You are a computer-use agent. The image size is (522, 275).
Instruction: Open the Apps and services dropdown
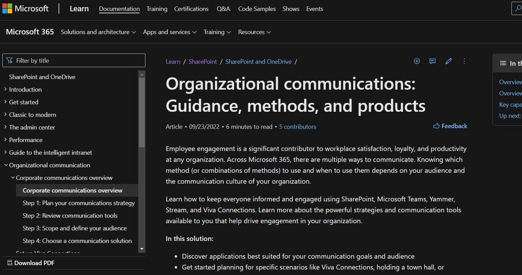(x=170, y=32)
